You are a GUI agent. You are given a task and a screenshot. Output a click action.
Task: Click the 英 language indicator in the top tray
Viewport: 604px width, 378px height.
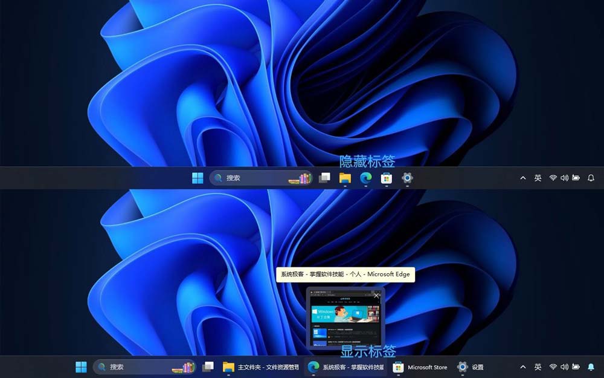click(537, 178)
